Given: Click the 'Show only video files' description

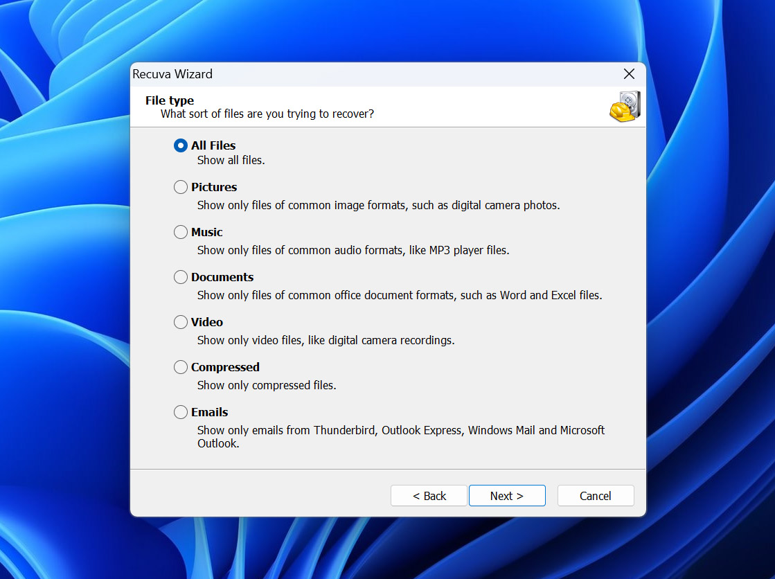Looking at the screenshot, I should click(x=326, y=340).
